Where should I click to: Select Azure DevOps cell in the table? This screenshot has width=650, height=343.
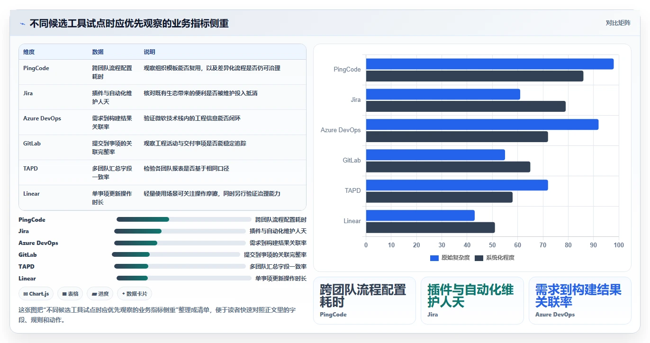(x=42, y=118)
